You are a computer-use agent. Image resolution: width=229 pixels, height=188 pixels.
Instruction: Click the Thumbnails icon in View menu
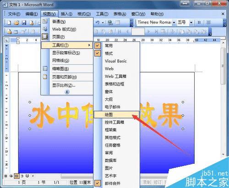click(x=45, y=69)
